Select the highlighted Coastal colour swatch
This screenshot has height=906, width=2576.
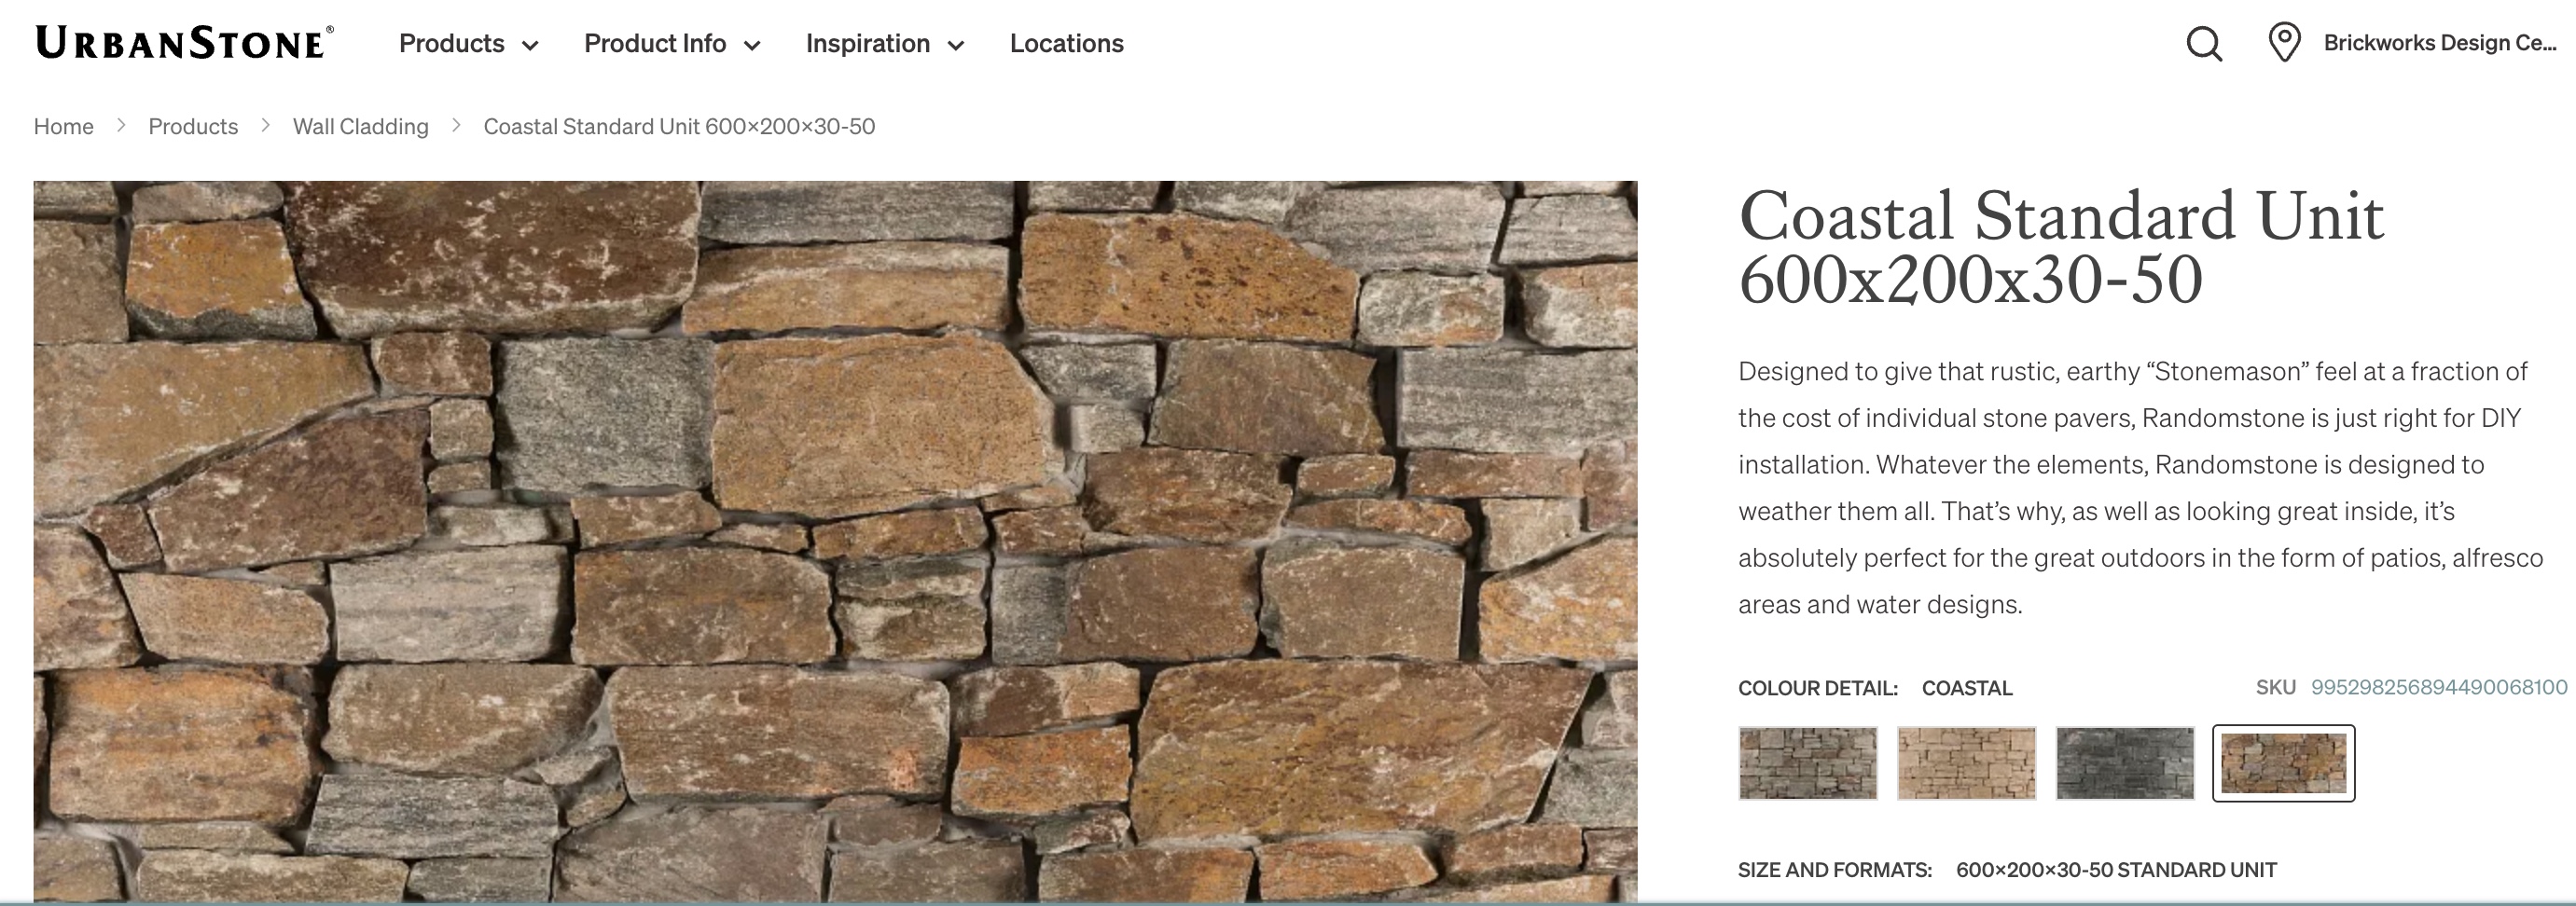tap(2283, 763)
